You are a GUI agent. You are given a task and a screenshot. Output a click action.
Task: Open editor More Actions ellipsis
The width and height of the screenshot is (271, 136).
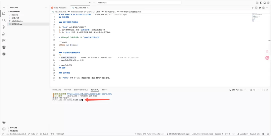pos(267,7)
